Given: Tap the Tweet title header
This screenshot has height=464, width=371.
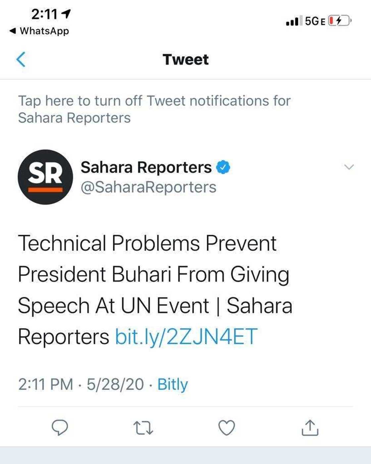Looking at the screenshot, I should [x=185, y=60].
